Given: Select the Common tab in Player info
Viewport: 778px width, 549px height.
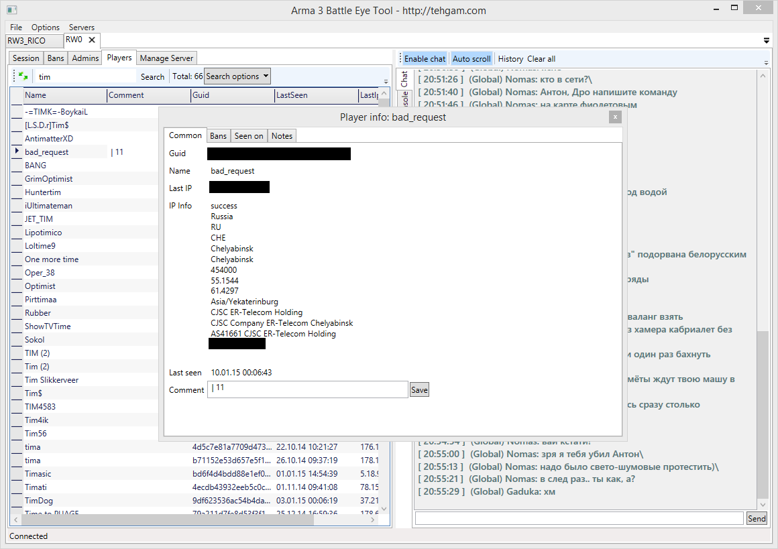Looking at the screenshot, I should tap(185, 135).
